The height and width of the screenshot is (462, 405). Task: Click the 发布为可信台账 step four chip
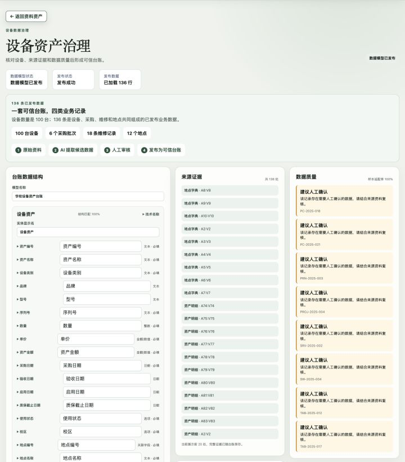(161, 150)
